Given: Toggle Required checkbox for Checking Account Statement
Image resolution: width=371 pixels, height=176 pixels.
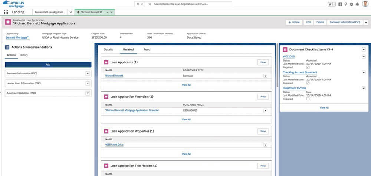Looking at the screenshot, I should pyautogui.click(x=308, y=83).
